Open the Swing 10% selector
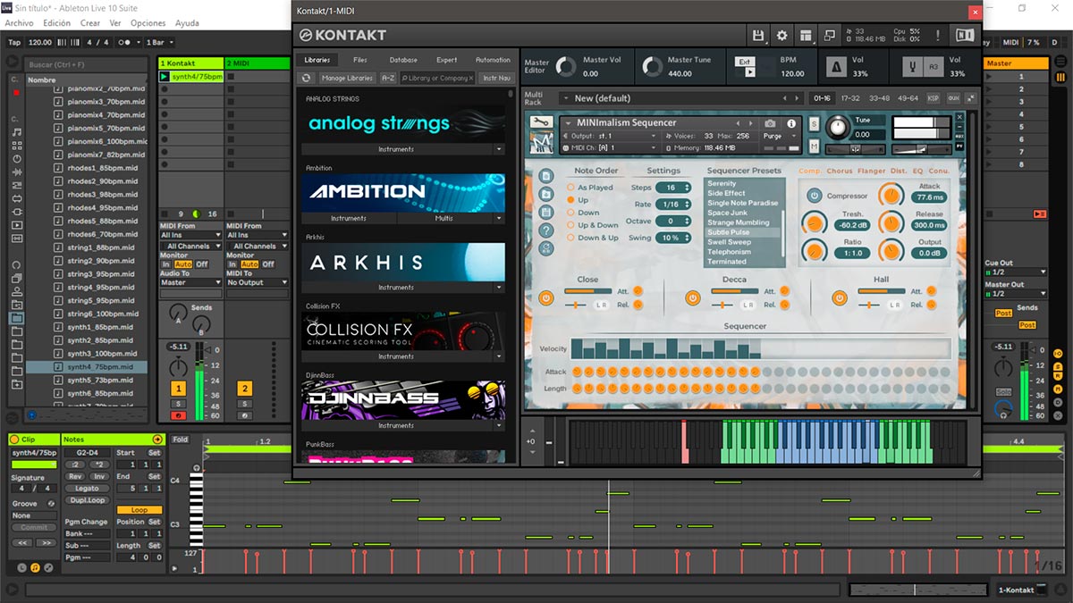This screenshot has width=1073, height=603. [x=673, y=238]
